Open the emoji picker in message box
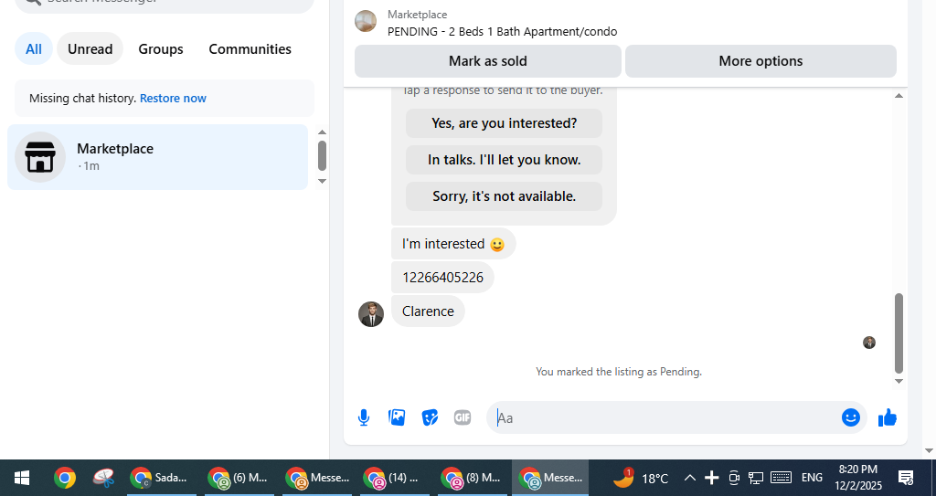Screen dimensions: 936x496 point(851,417)
